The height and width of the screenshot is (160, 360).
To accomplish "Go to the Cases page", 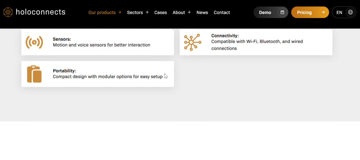I will coord(161,12).
